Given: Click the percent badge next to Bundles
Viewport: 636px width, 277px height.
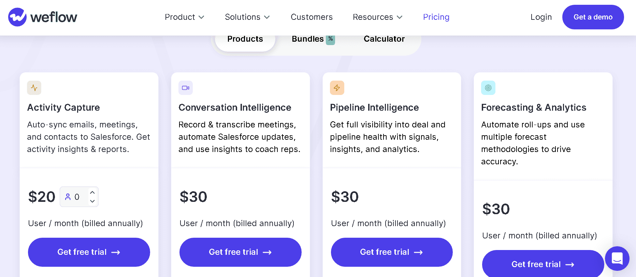Looking at the screenshot, I should [x=330, y=39].
